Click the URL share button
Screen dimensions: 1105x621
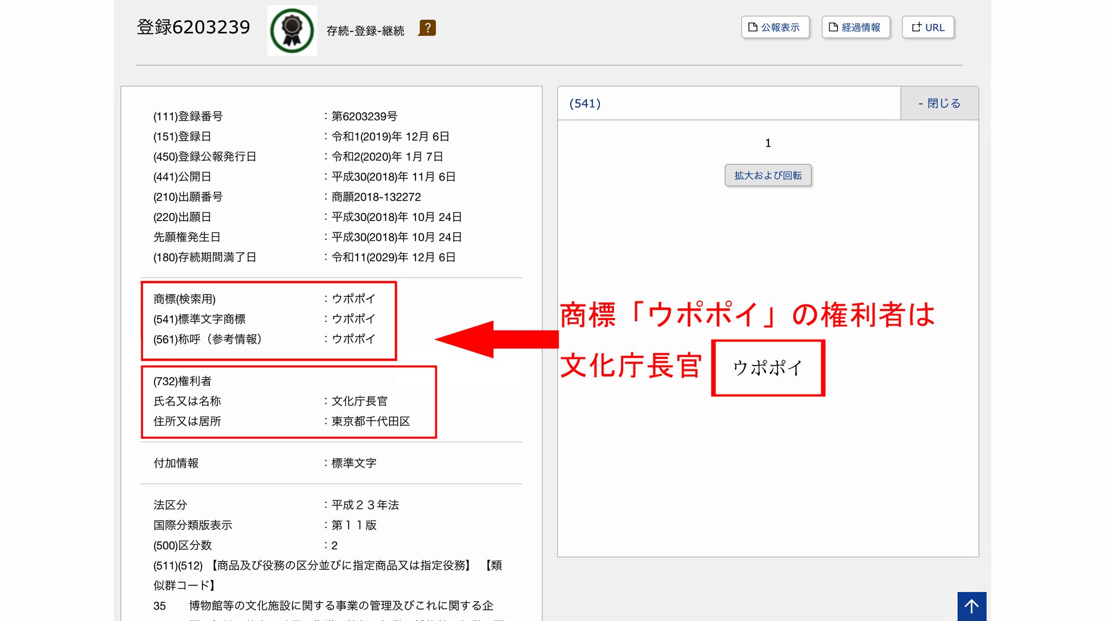click(x=928, y=27)
